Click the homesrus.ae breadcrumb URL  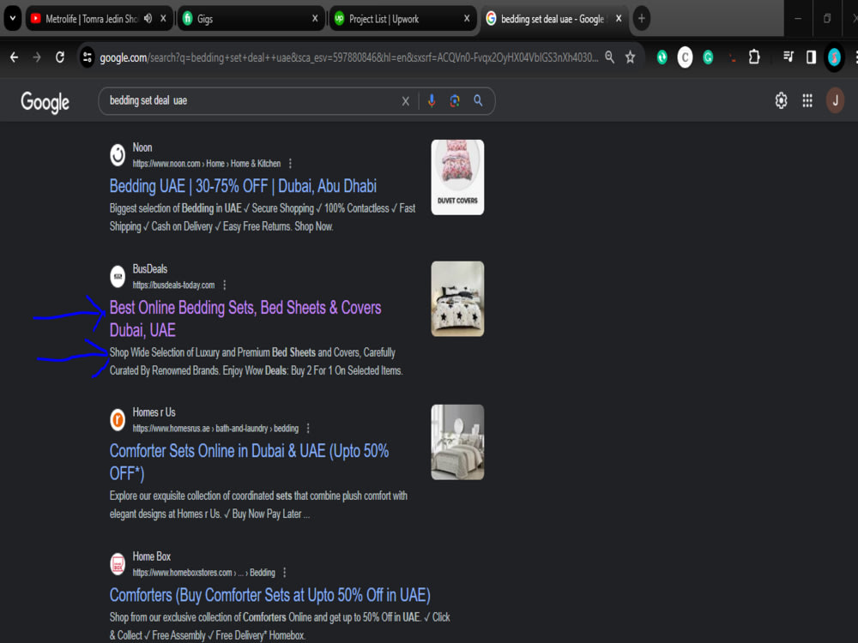[215, 428]
